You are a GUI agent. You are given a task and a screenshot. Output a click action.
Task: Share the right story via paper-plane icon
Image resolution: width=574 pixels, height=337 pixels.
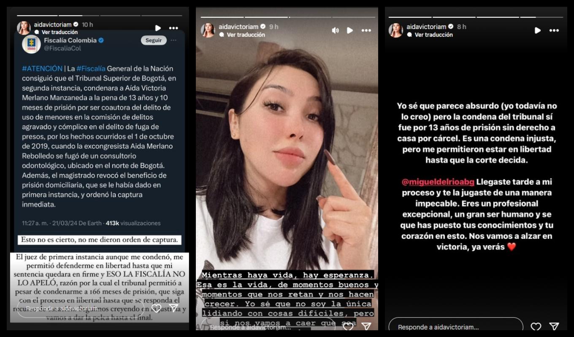[554, 326]
